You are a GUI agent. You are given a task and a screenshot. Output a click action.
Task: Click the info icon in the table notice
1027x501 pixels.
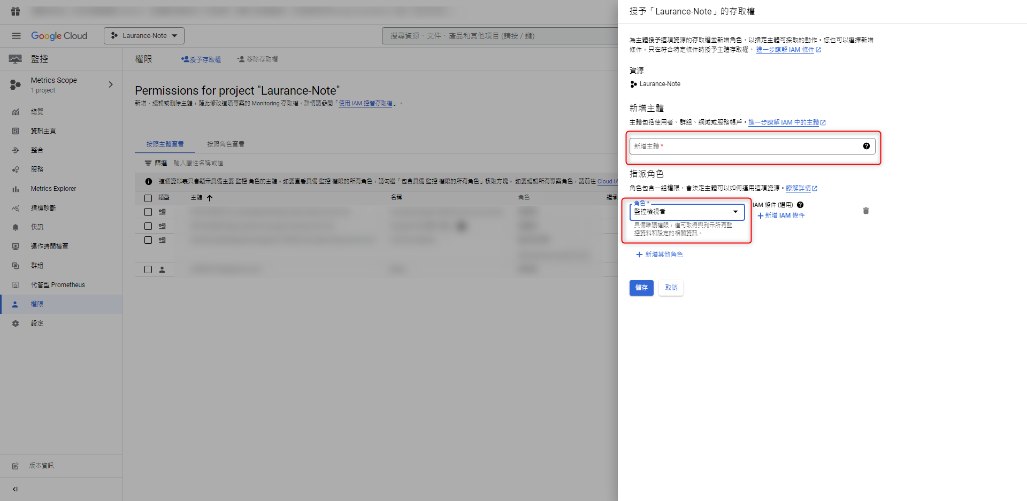pos(149,182)
